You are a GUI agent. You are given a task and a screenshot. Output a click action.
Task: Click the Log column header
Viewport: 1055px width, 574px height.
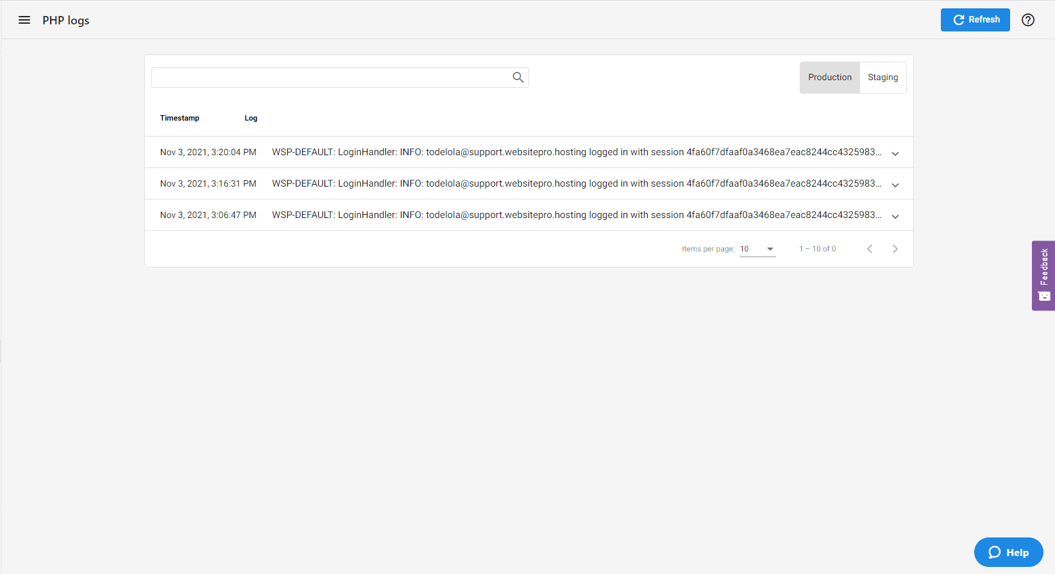pos(251,118)
